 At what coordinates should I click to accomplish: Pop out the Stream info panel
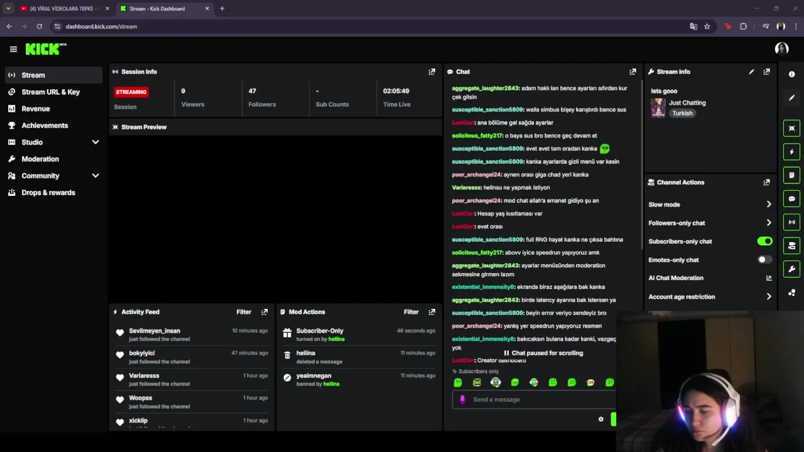[x=766, y=72]
